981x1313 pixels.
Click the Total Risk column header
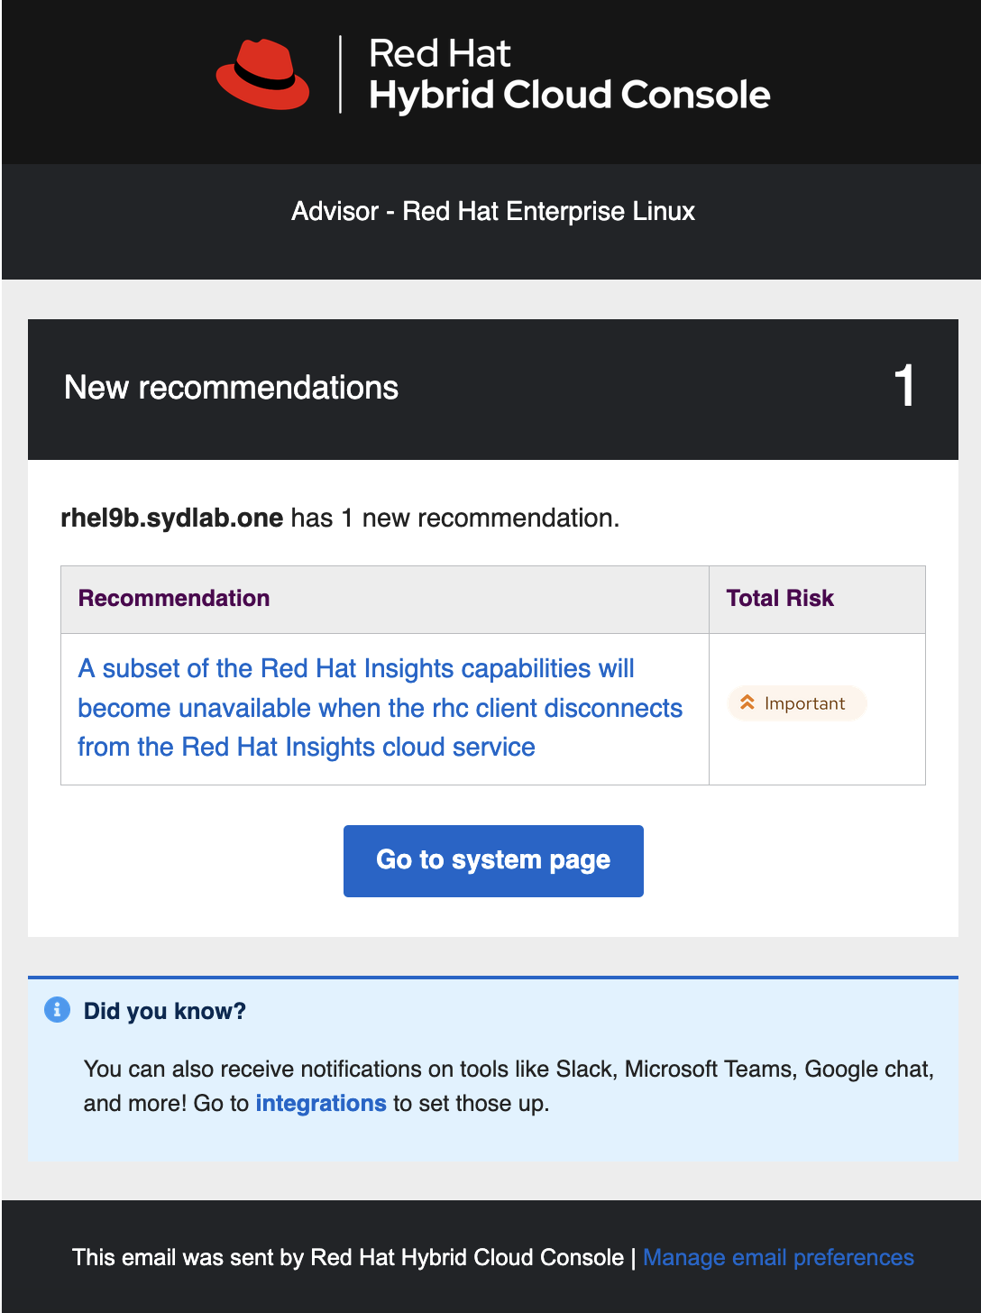point(780,598)
